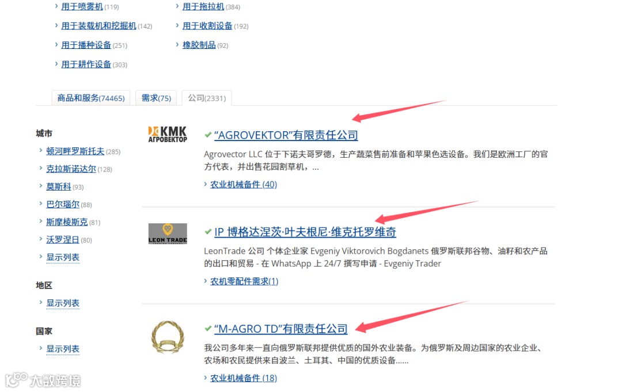Screen dimensions: 622x392
Task: Switch to 需求(75) tab
Action: click(x=156, y=98)
